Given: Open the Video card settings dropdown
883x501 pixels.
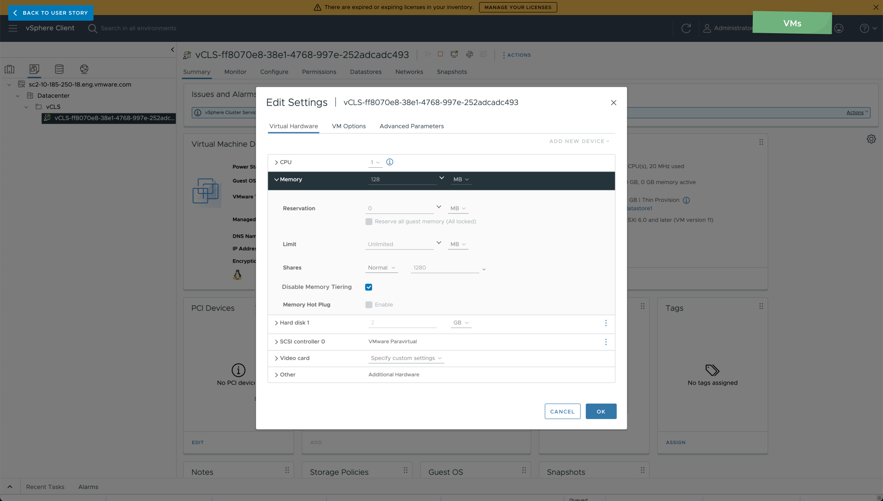Looking at the screenshot, I should (x=406, y=358).
